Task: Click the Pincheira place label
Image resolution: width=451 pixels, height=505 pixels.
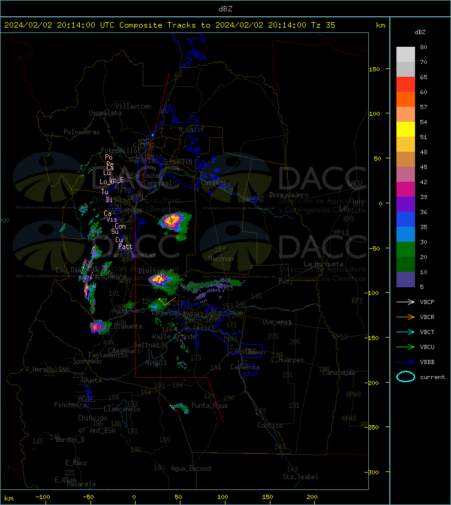Action: pyautogui.click(x=70, y=404)
